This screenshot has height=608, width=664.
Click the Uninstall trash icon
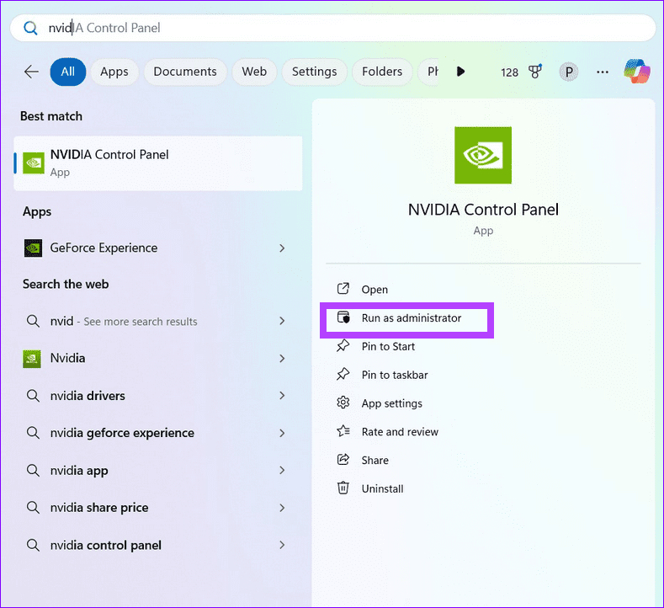click(x=343, y=488)
